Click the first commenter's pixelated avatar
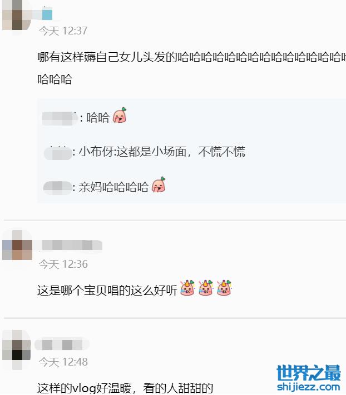Viewport: 346px width, 395px height. click(17, 15)
